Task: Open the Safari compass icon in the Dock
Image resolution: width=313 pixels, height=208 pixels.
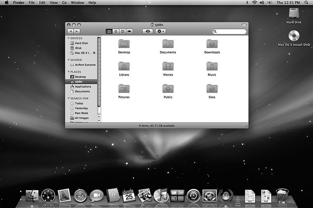Action: 81,196
